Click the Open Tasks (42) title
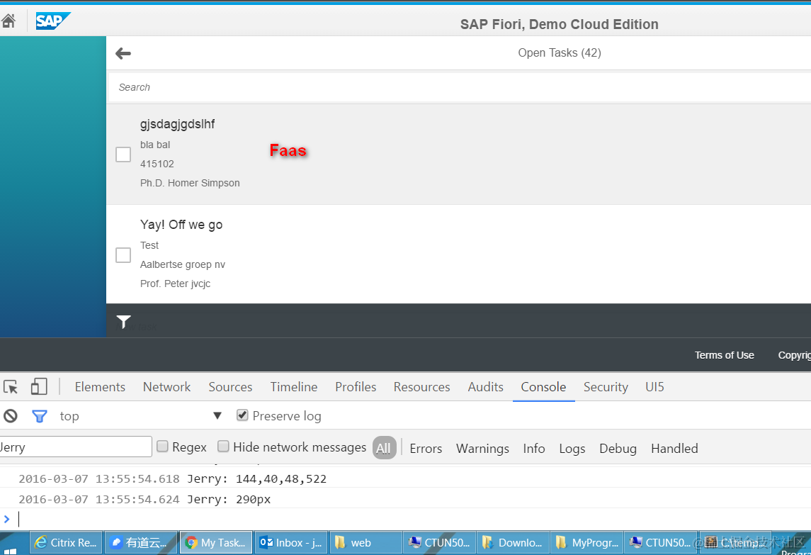The height and width of the screenshot is (555, 811). tap(560, 53)
